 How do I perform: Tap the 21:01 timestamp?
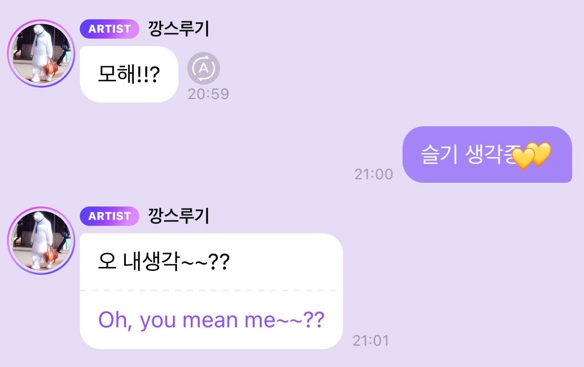pyautogui.click(x=371, y=341)
